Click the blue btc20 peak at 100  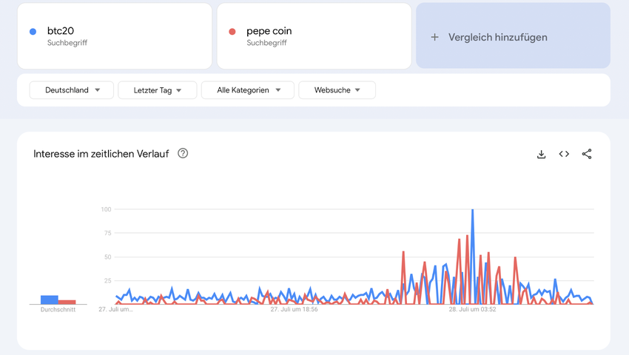[472, 211]
